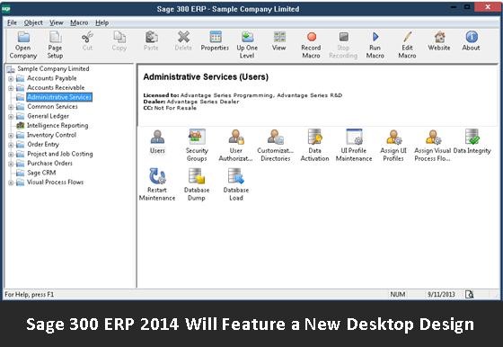Select Project and Job Costing in tree
This screenshot has width=503, height=347.
coord(60,154)
